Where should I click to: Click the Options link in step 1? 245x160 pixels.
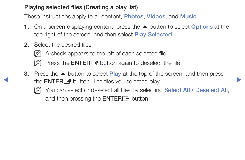[x=202, y=27]
